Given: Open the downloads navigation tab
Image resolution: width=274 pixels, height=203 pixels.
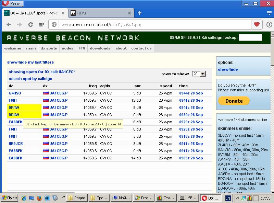Looking at the screenshot, I should (x=100, y=48).
